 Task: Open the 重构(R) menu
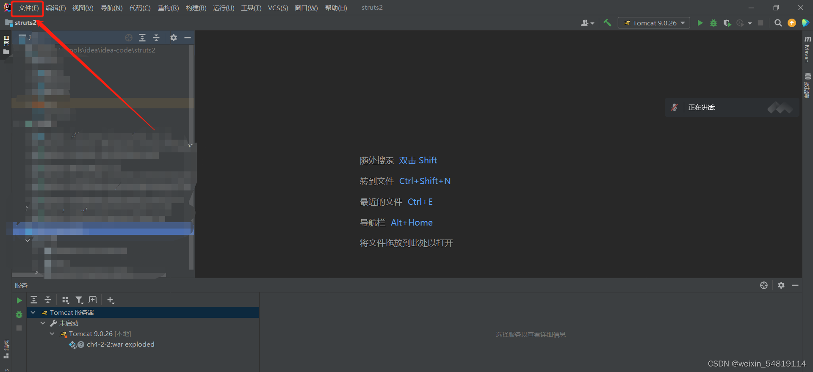pyautogui.click(x=169, y=8)
